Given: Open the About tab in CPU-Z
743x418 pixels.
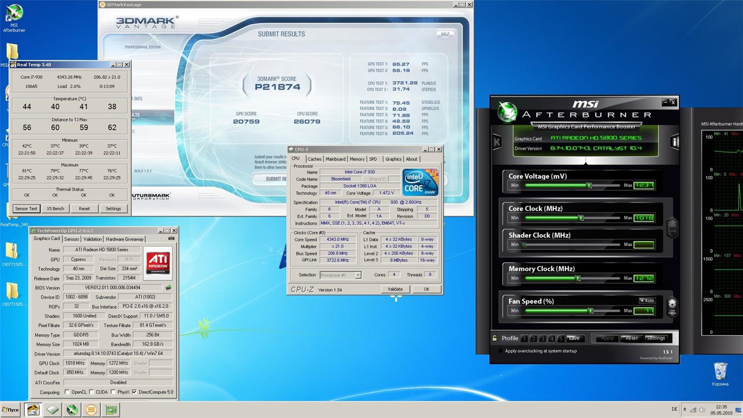Looking at the screenshot, I should coord(412,159).
